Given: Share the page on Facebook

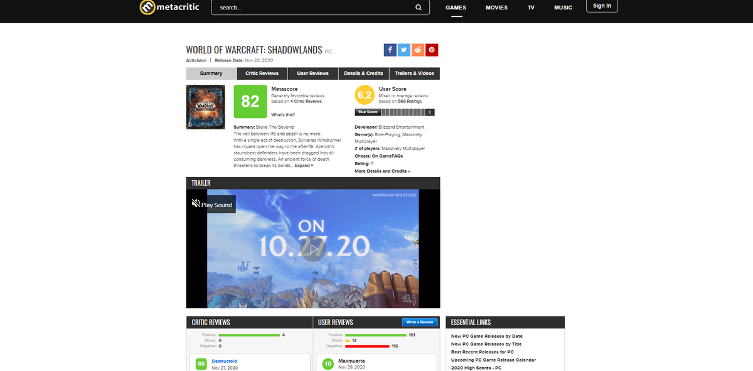Looking at the screenshot, I should coord(390,50).
